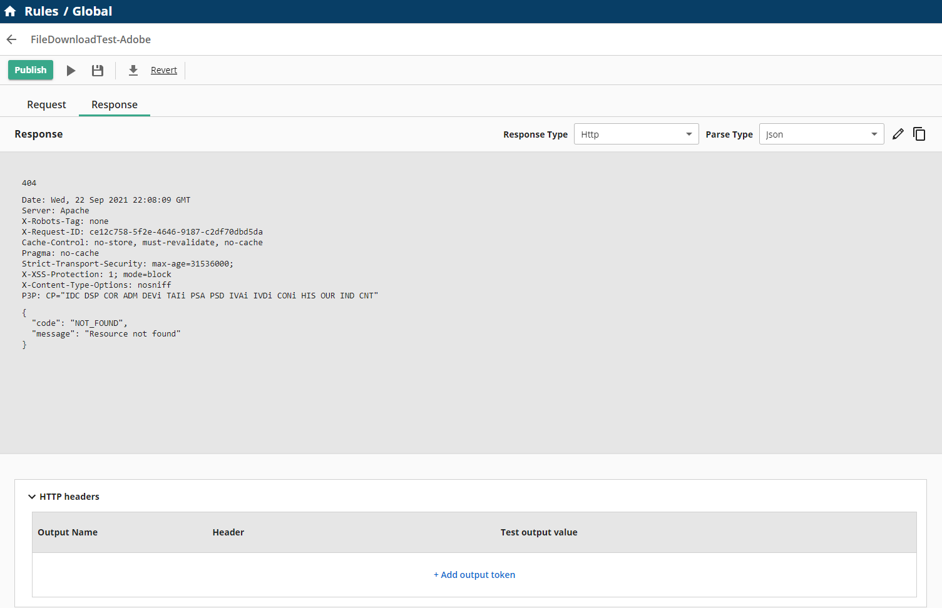Screen dimensions: 942x608
Task: Click the Global breadcrumb text
Action: tap(92, 11)
